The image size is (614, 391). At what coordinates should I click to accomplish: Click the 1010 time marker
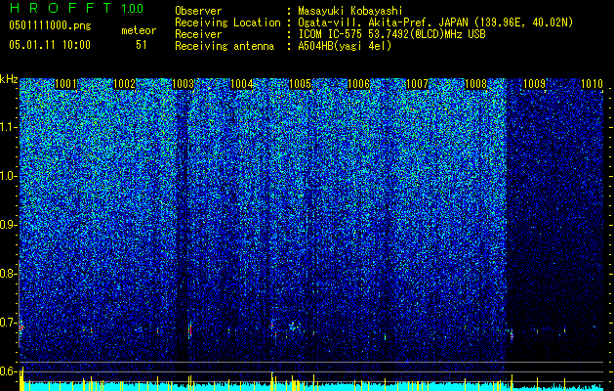[593, 84]
